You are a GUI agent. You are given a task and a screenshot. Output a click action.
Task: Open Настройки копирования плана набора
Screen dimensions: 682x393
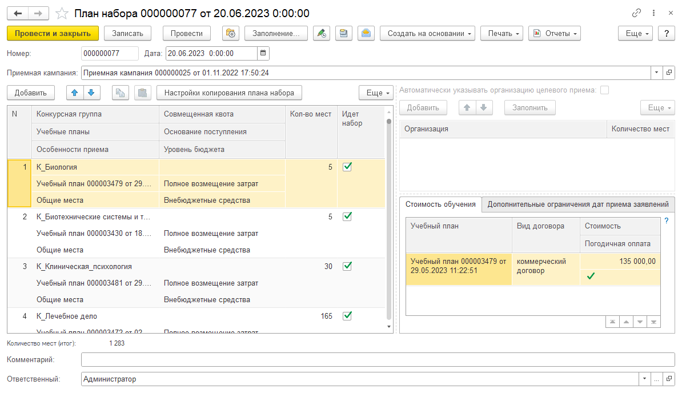click(229, 93)
